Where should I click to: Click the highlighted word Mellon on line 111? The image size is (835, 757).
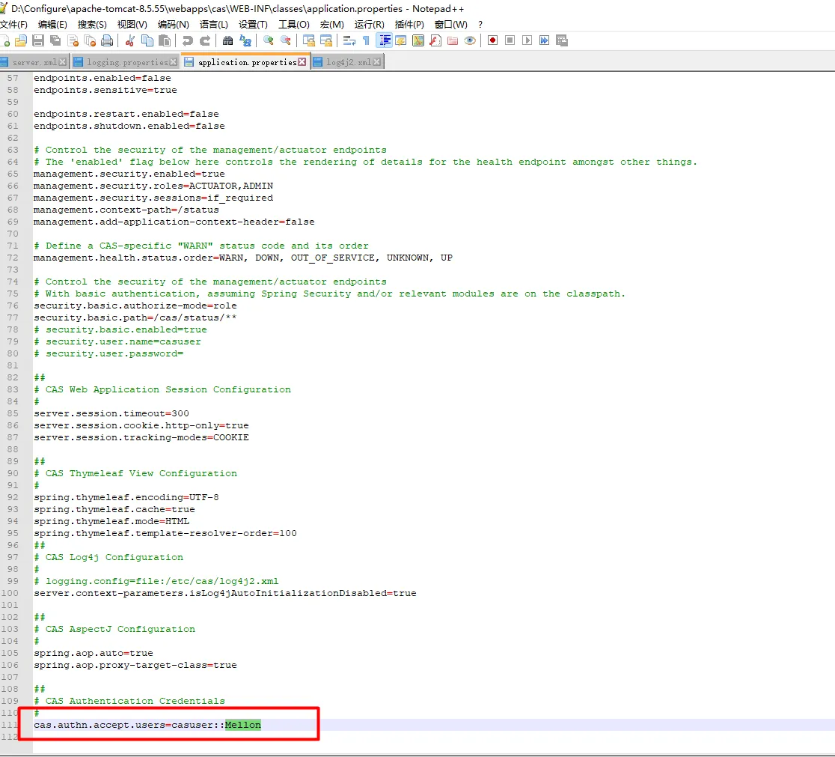(x=243, y=725)
